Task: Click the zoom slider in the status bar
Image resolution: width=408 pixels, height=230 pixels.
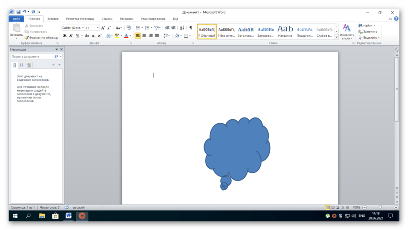Action: [380, 207]
